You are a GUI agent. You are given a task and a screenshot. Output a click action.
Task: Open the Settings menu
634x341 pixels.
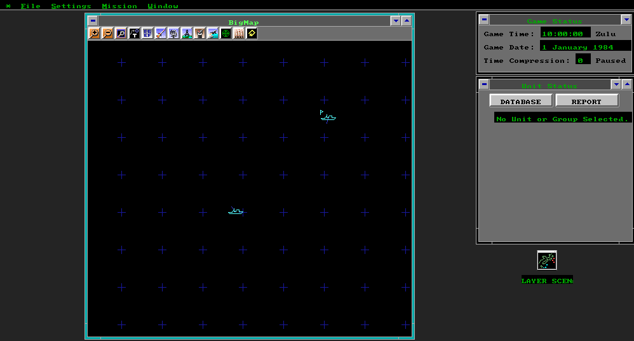pos(71,6)
